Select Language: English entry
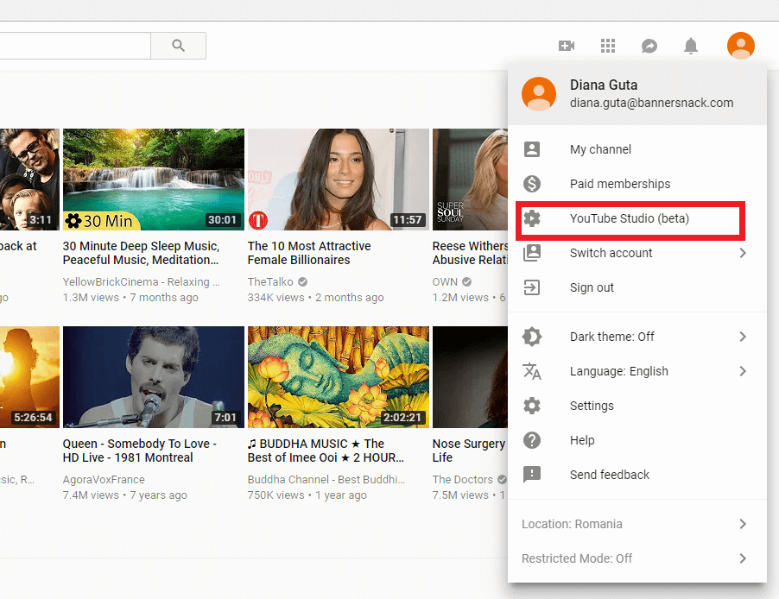Screen dimensions: 779x599 click(x=636, y=371)
